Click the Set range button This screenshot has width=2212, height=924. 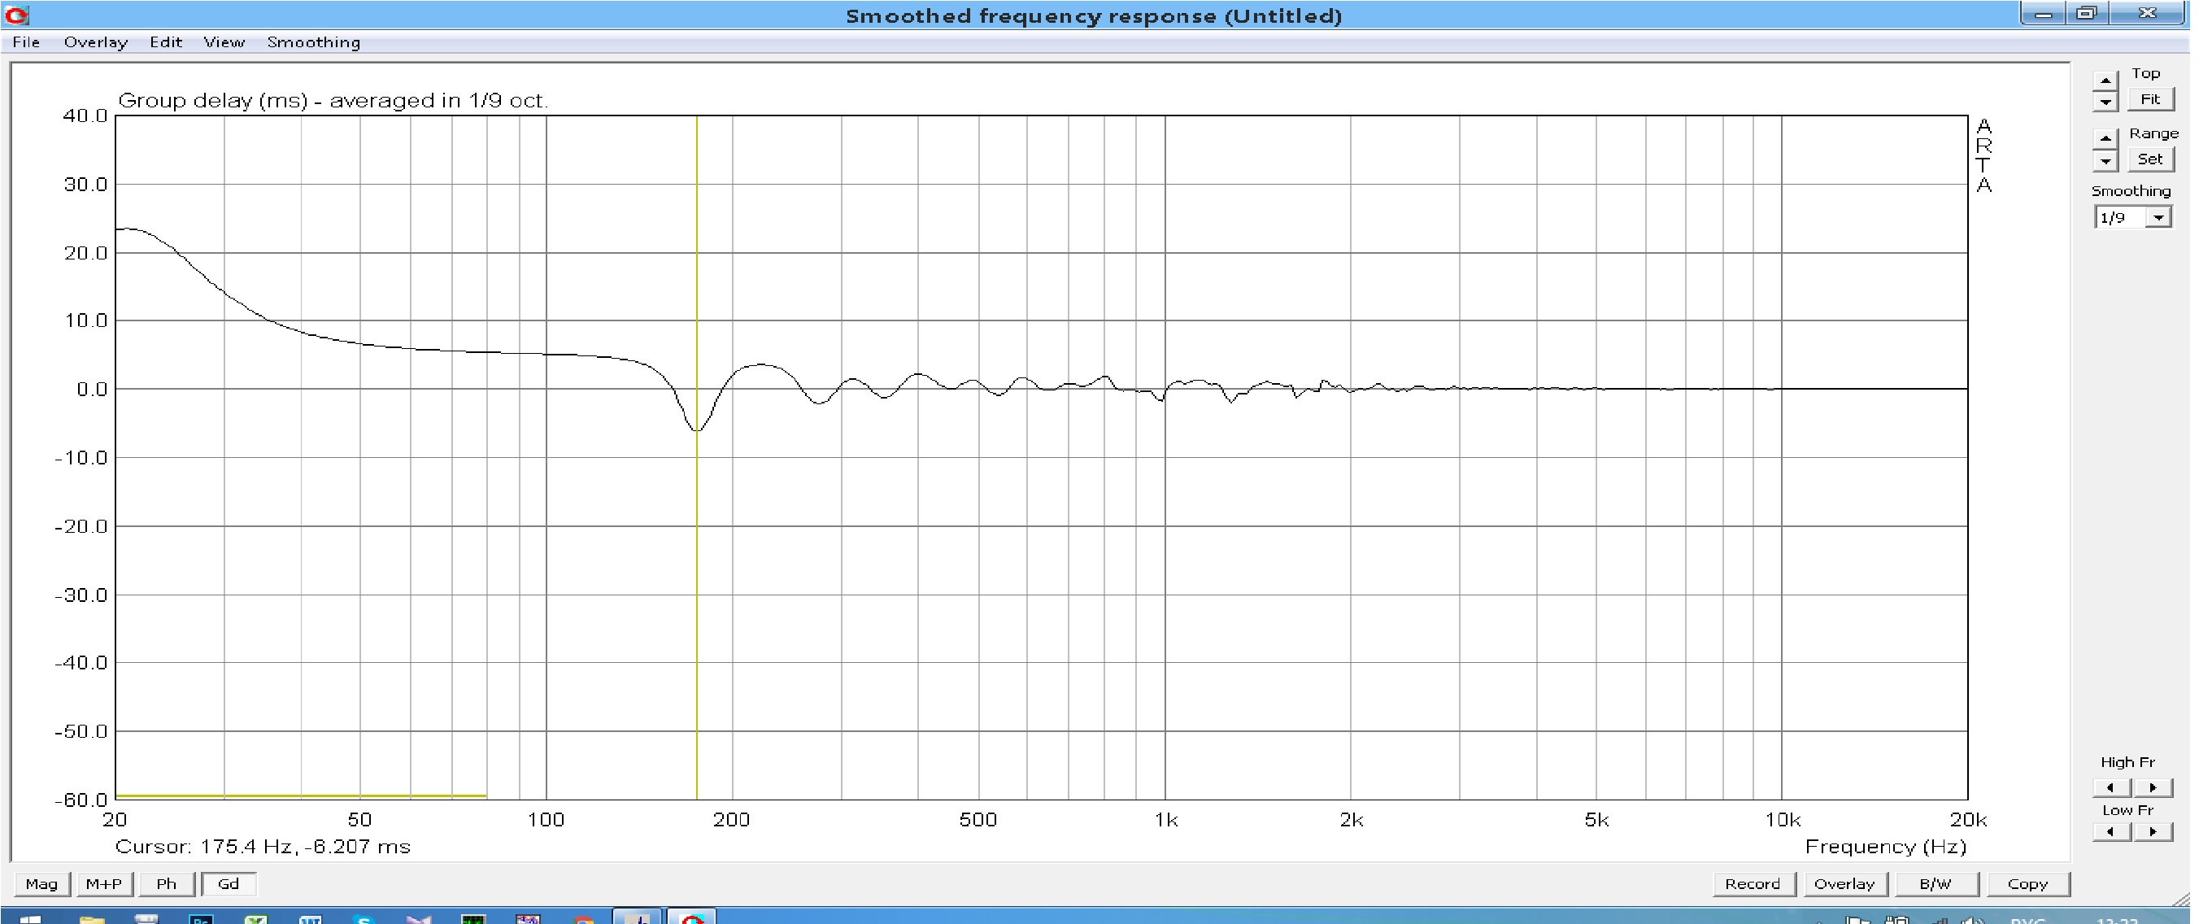click(2149, 159)
